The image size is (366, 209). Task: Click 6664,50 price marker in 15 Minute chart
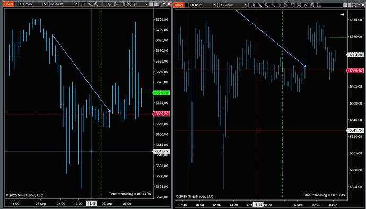(355, 55)
